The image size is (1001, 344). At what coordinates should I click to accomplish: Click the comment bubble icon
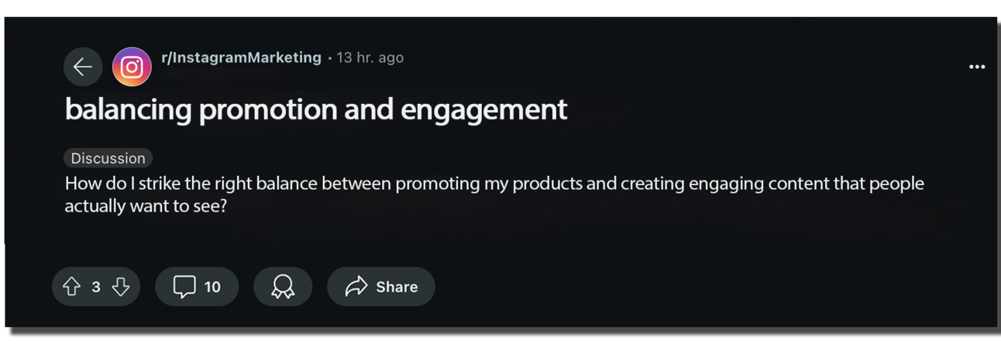point(184,287)
